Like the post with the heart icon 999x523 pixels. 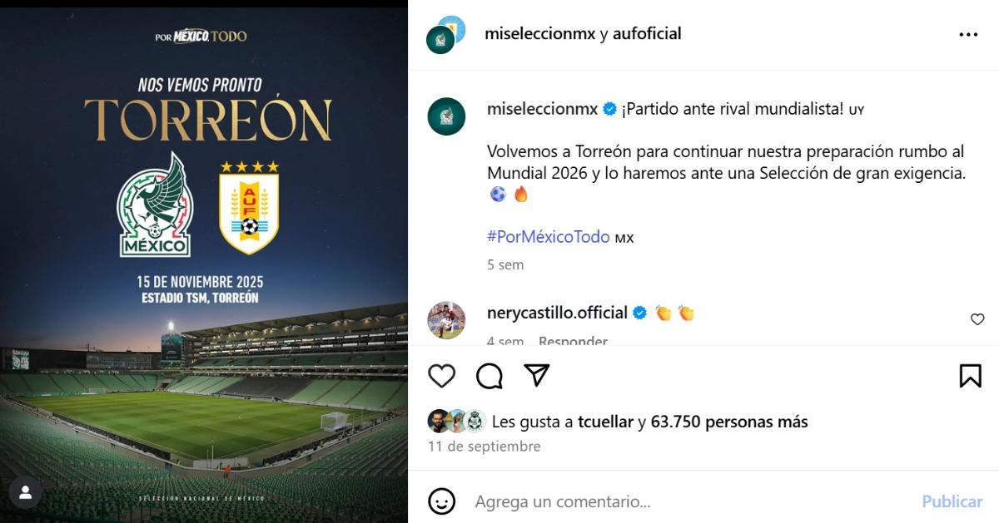click(x=442, y=376)
